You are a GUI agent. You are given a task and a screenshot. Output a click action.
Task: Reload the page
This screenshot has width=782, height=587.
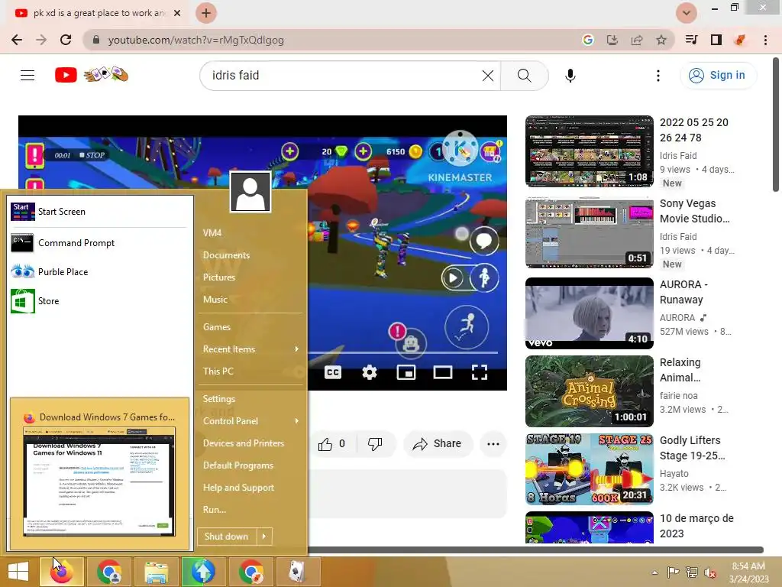click(x=66, y=40)
